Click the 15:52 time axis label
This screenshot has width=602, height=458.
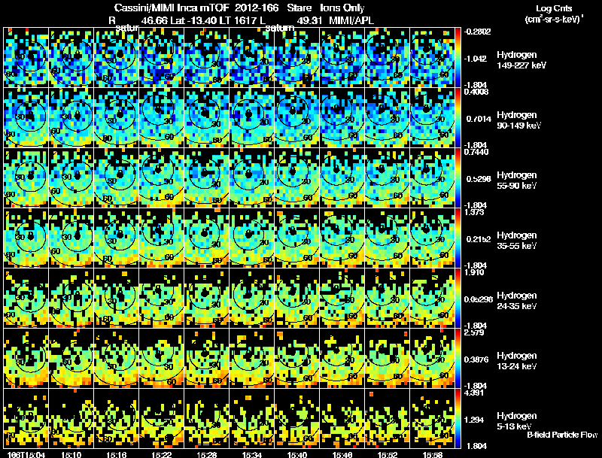pyautogui.click(x=388, y=455)
